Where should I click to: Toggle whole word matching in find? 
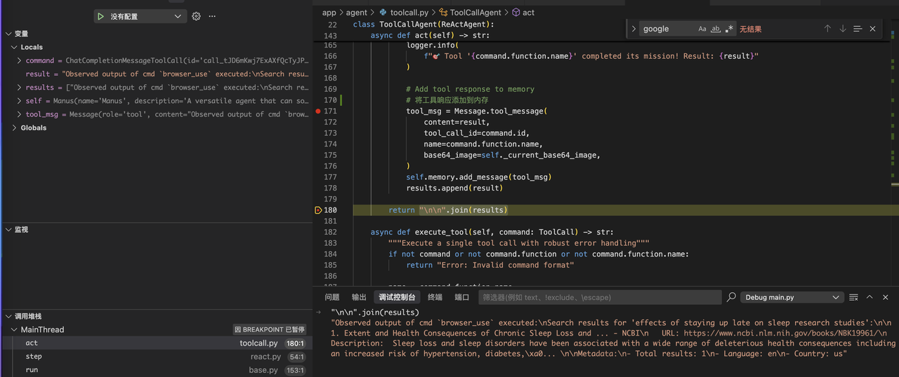[x=716, y=29]
